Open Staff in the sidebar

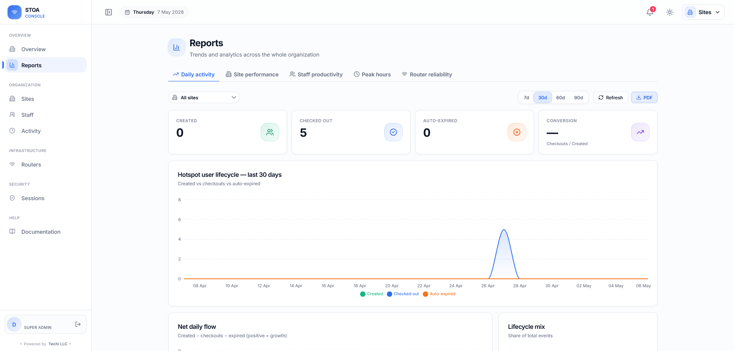[x=46, y=115]
